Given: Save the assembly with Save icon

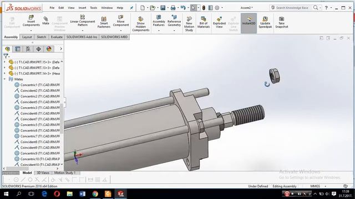Looking at the screenshot, I should (163, 8).
